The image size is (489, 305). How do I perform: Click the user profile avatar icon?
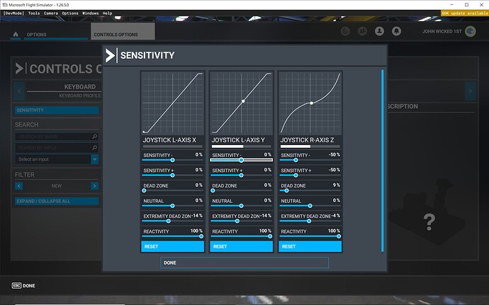pyautogui.click(x=378, y=32)
